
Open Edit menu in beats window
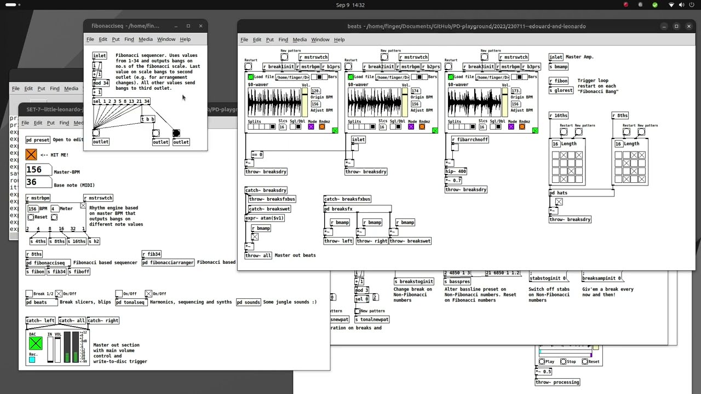(x=257, y=39)
